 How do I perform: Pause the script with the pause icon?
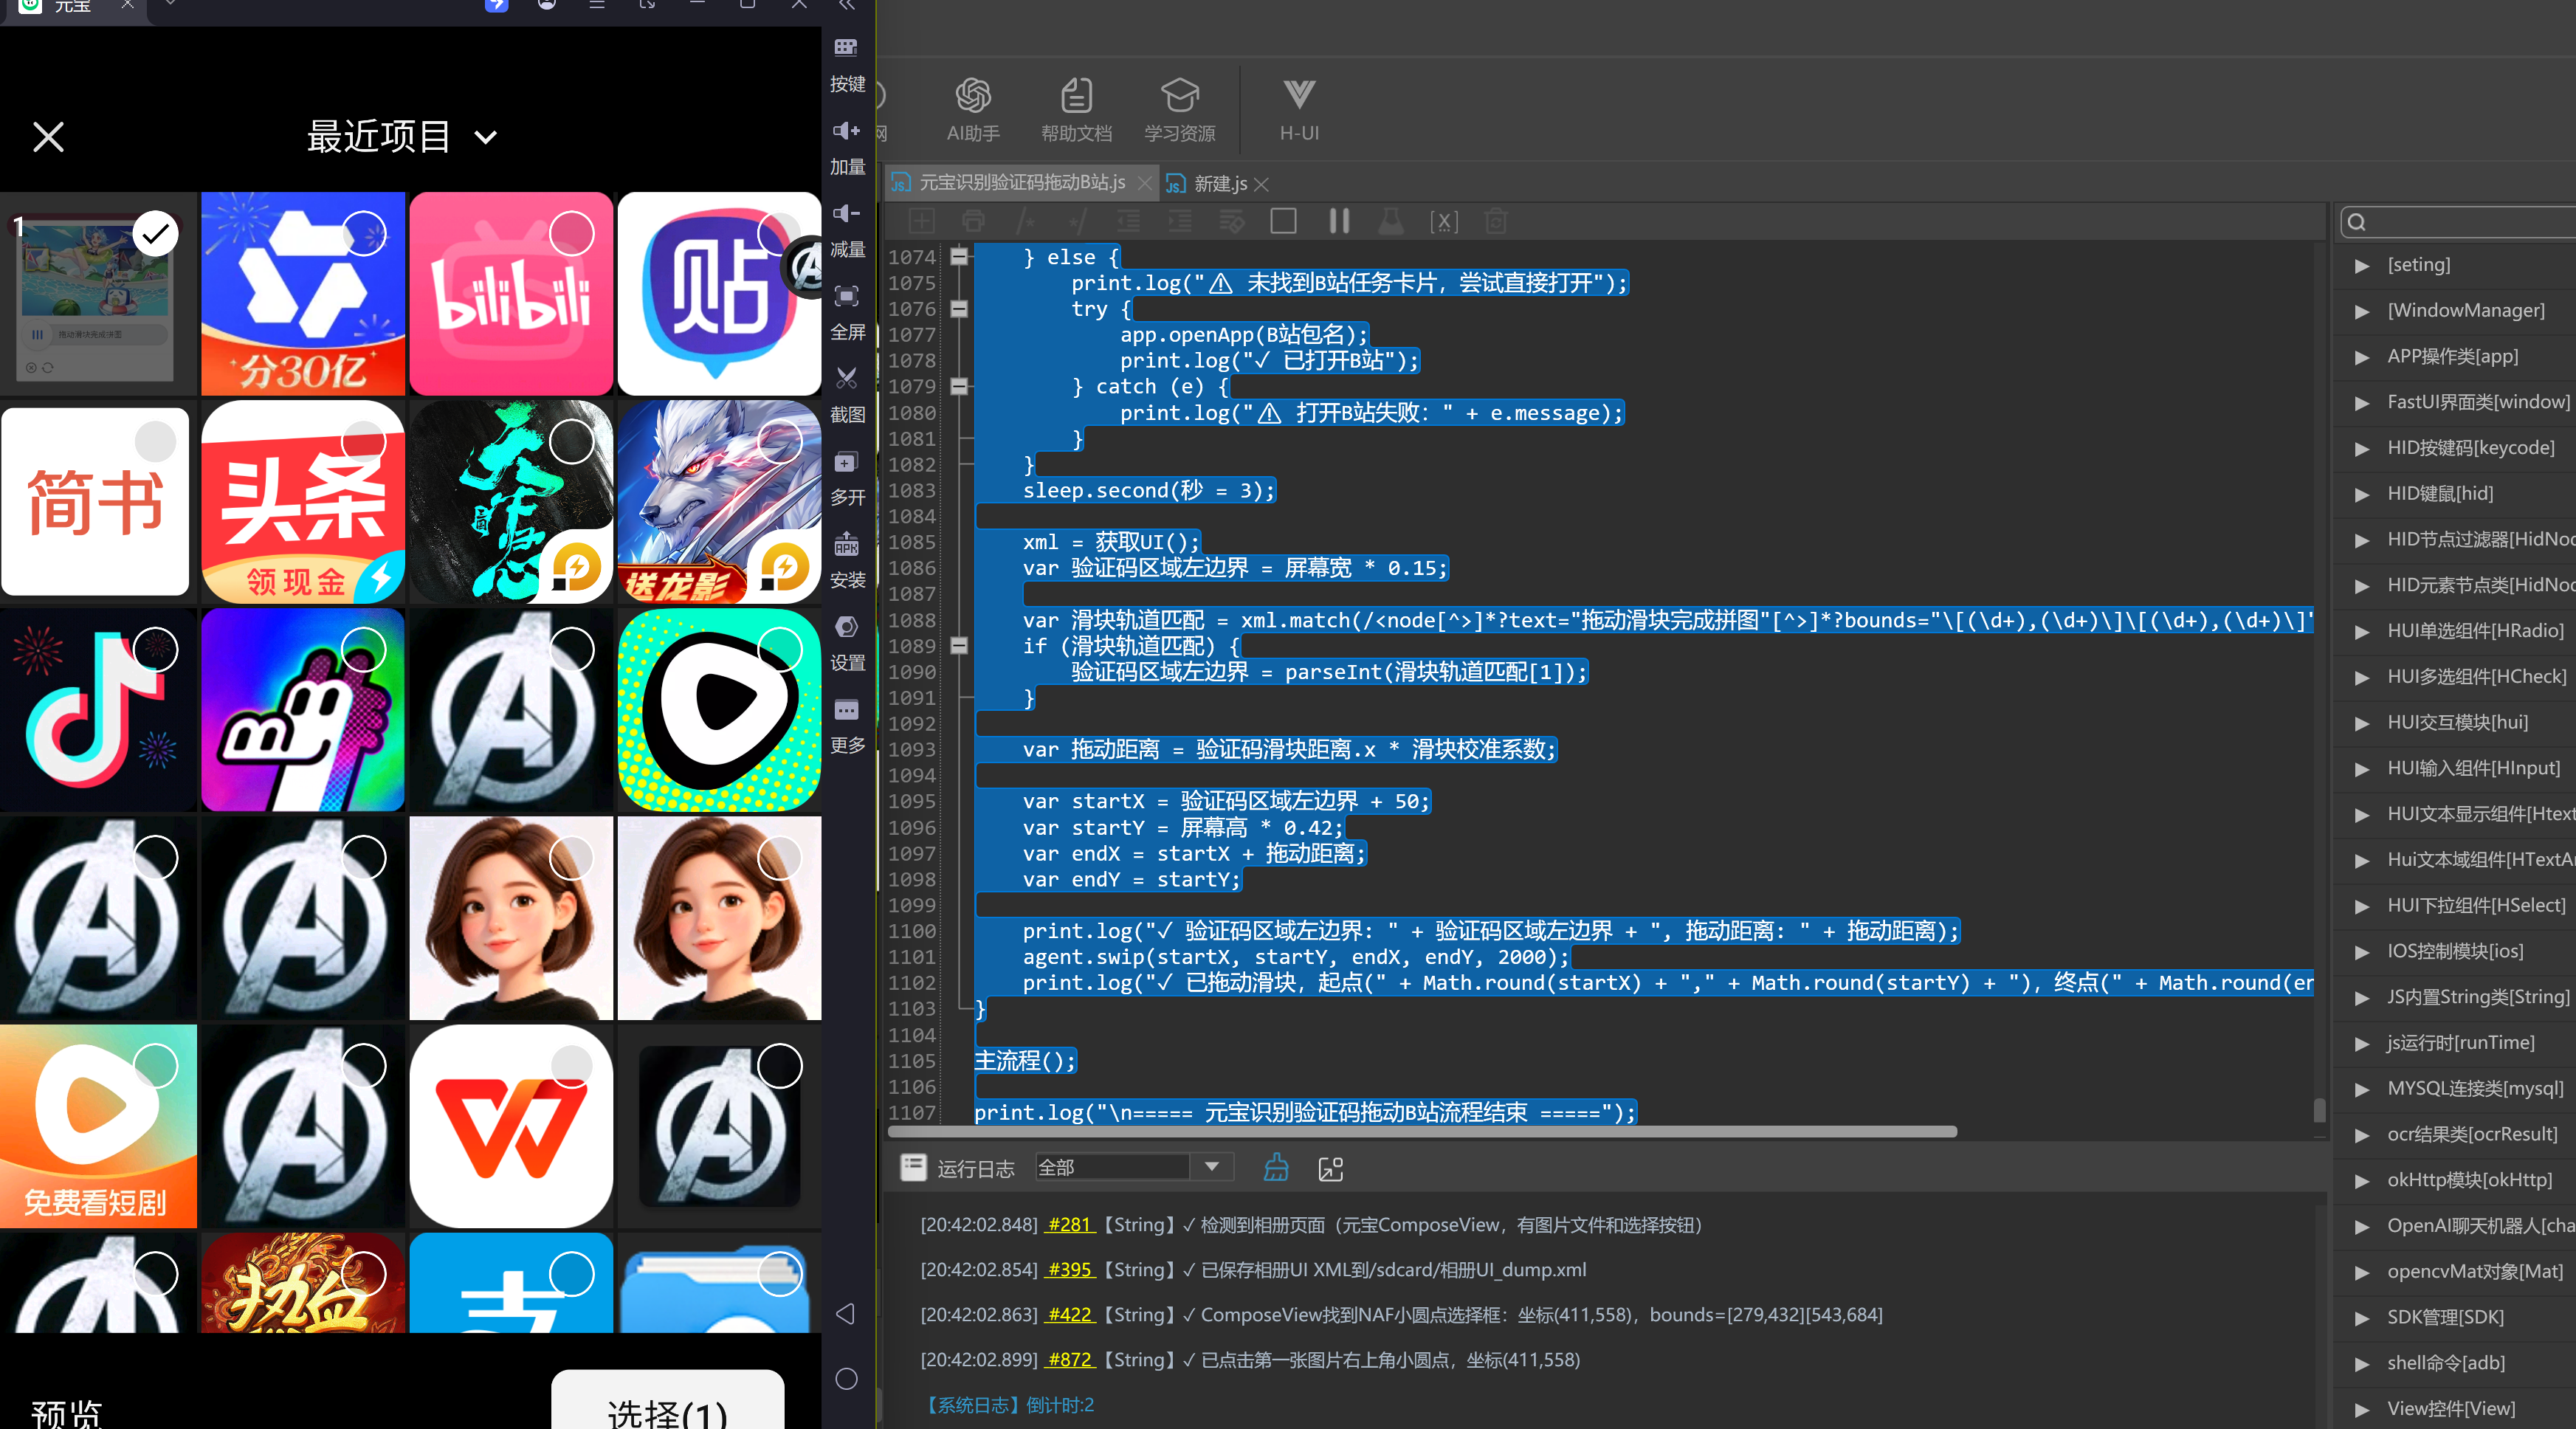coord(1339,221)
